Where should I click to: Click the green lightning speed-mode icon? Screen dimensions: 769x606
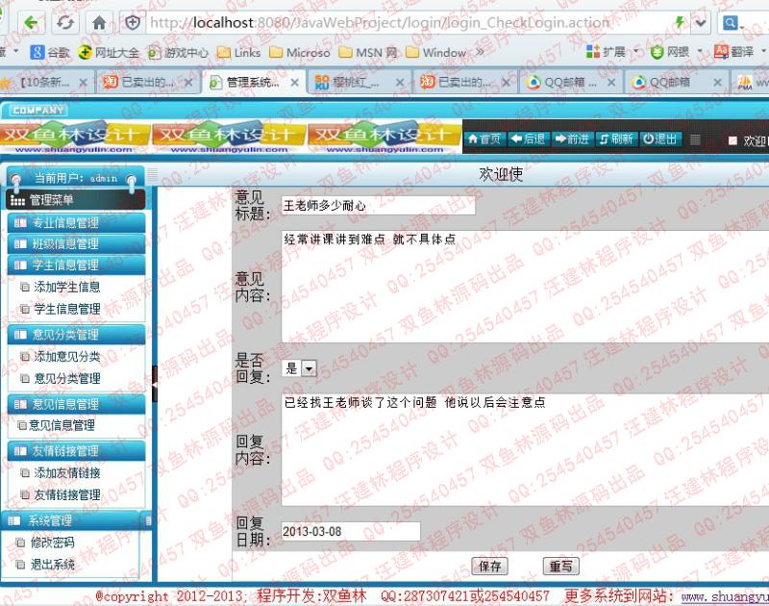pyautogui.click(x=680, y=22)
